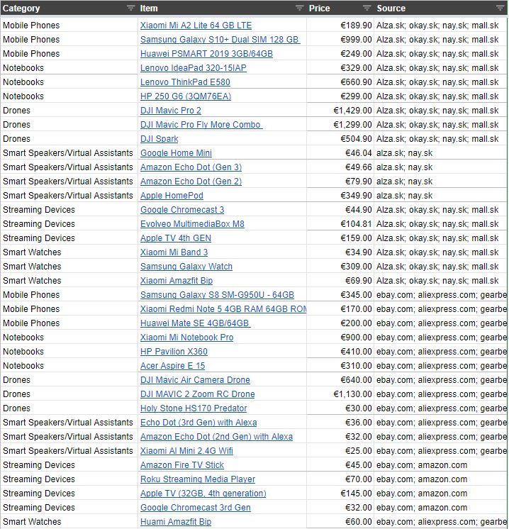Open Samsung Galaxy S10+ Dual SIM 128 GB link
509x529 pixels.
(220, 40)
